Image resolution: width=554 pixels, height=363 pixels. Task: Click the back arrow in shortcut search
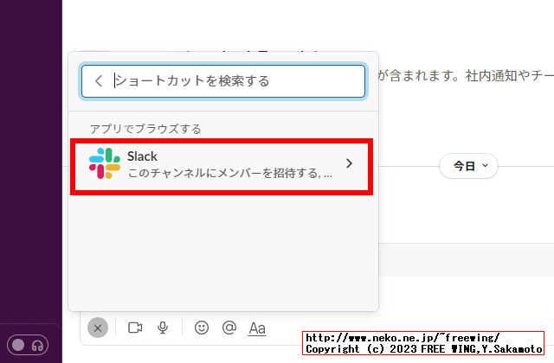[99, 81]
